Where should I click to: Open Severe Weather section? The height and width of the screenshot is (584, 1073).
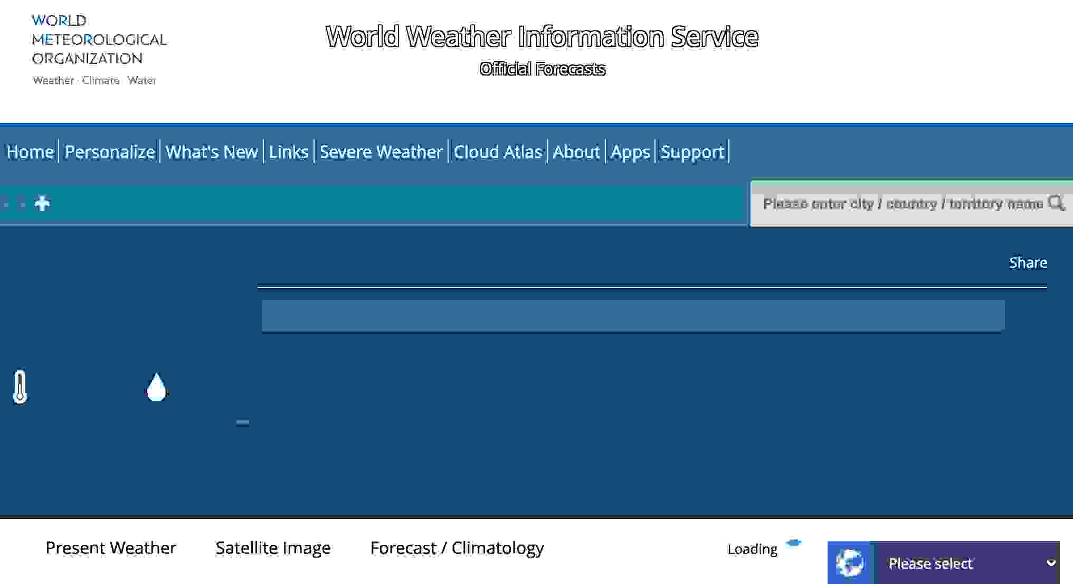[x=381, y=152]
